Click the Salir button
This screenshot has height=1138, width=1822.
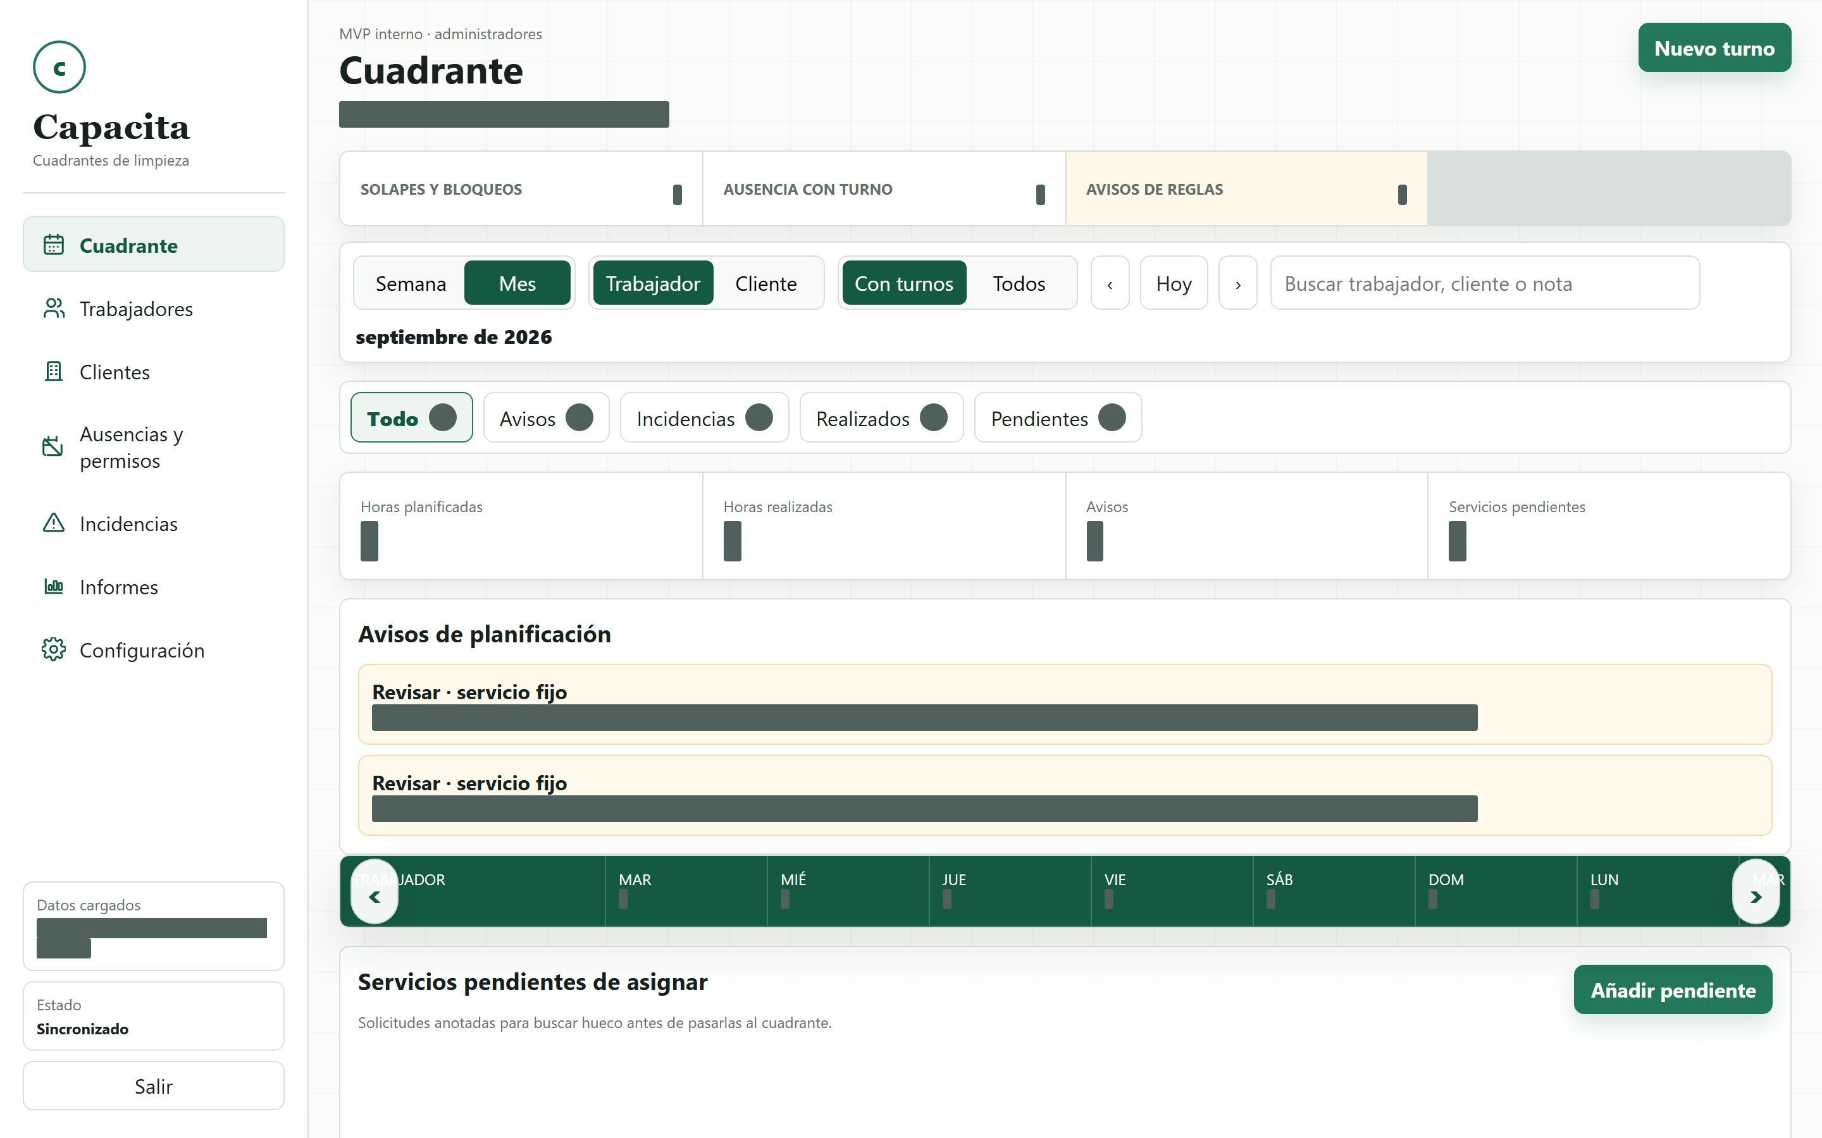click(x=154, y=1086)
